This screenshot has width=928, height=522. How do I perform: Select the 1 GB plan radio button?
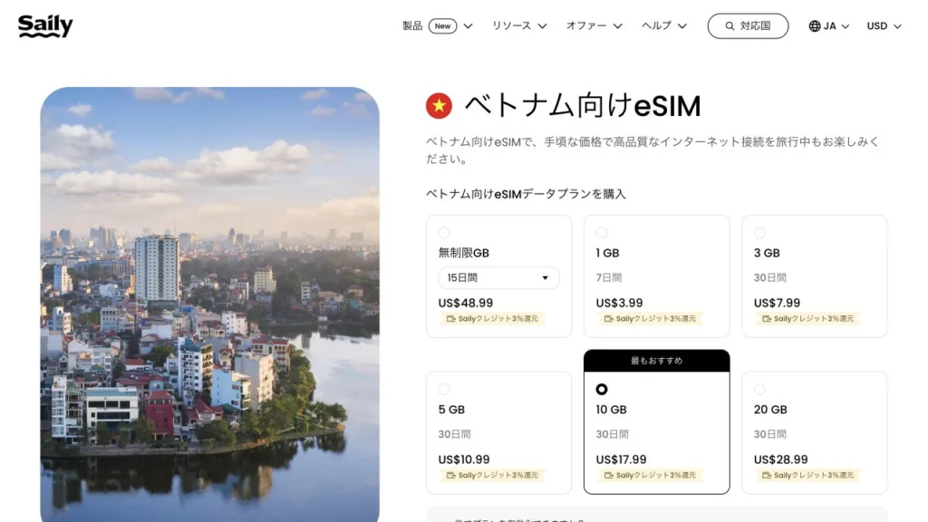(x=602, y=233)
